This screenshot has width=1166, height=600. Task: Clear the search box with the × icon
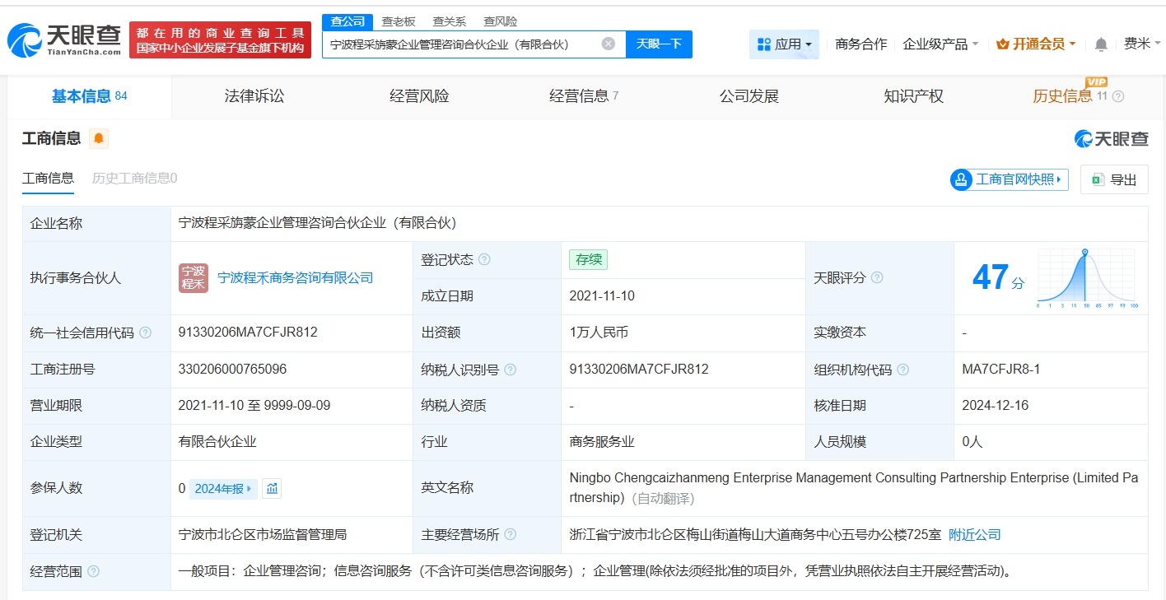coord(607,44)
